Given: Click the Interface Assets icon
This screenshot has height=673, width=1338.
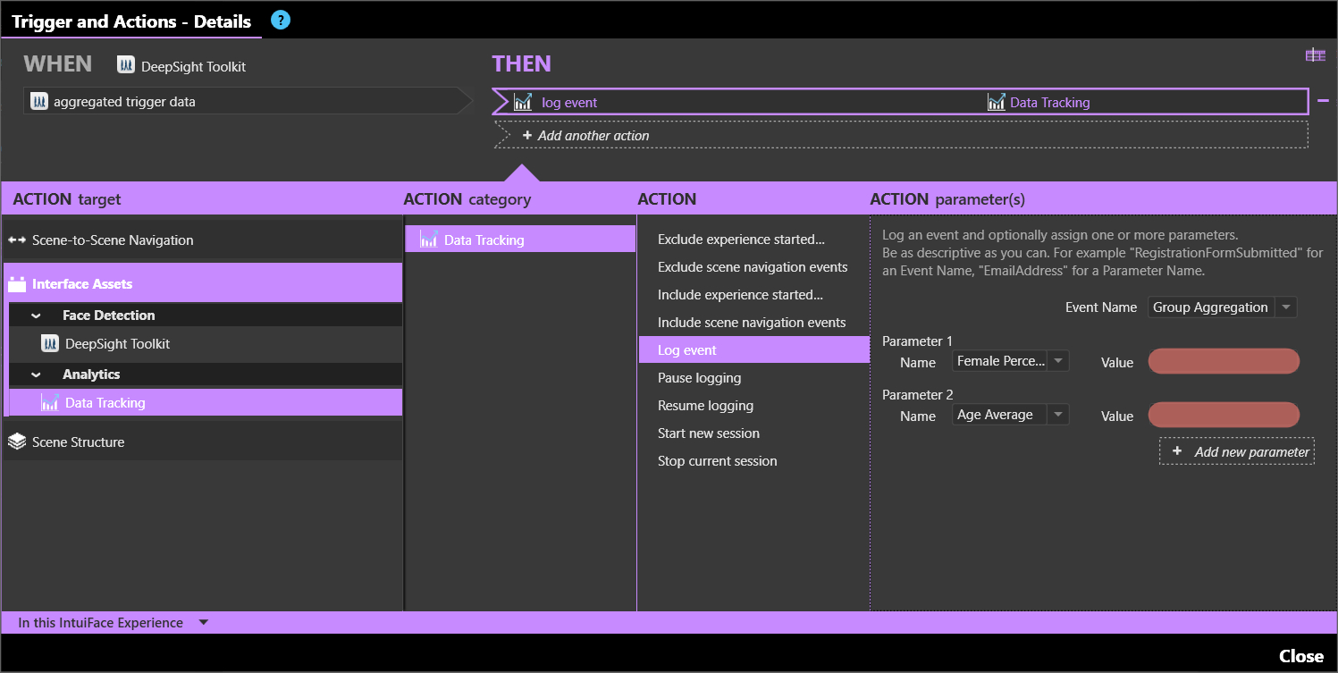Looking at the screenshot, I should pos(18,284).
